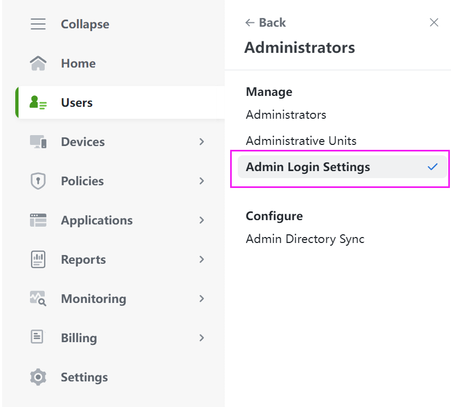Viewport: 451px width, 407px height.
Task: Open the Administrators menu item
Action: (x=286, y=115)
